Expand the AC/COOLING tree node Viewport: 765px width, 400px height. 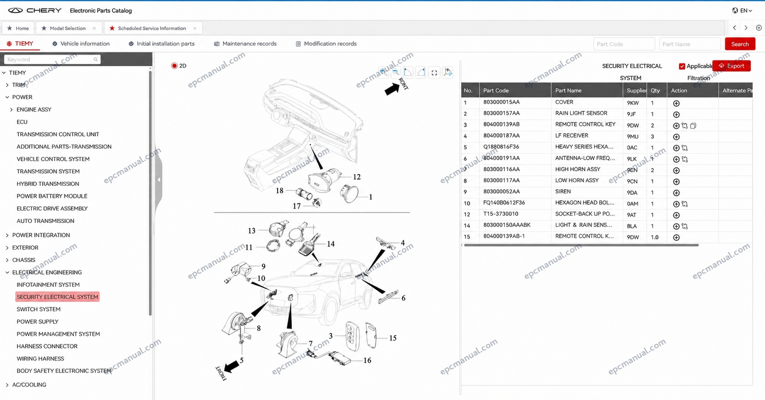7,385
